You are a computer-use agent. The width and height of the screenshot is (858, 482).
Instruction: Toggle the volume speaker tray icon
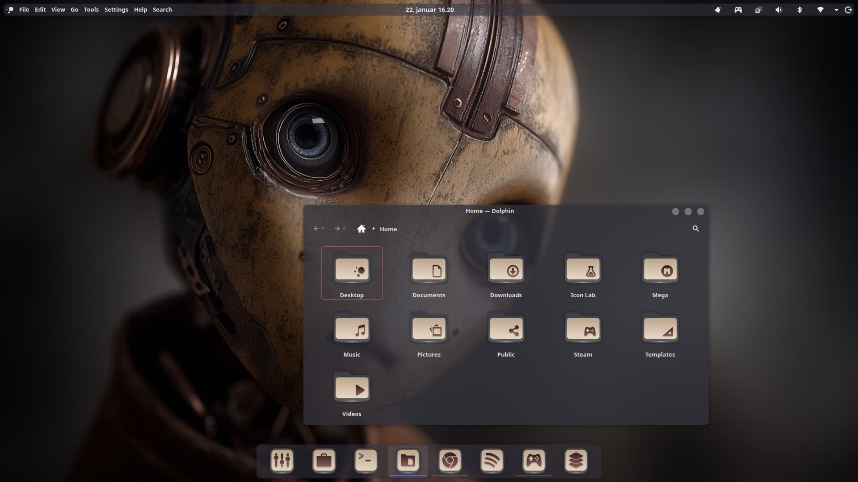point(778,10)
